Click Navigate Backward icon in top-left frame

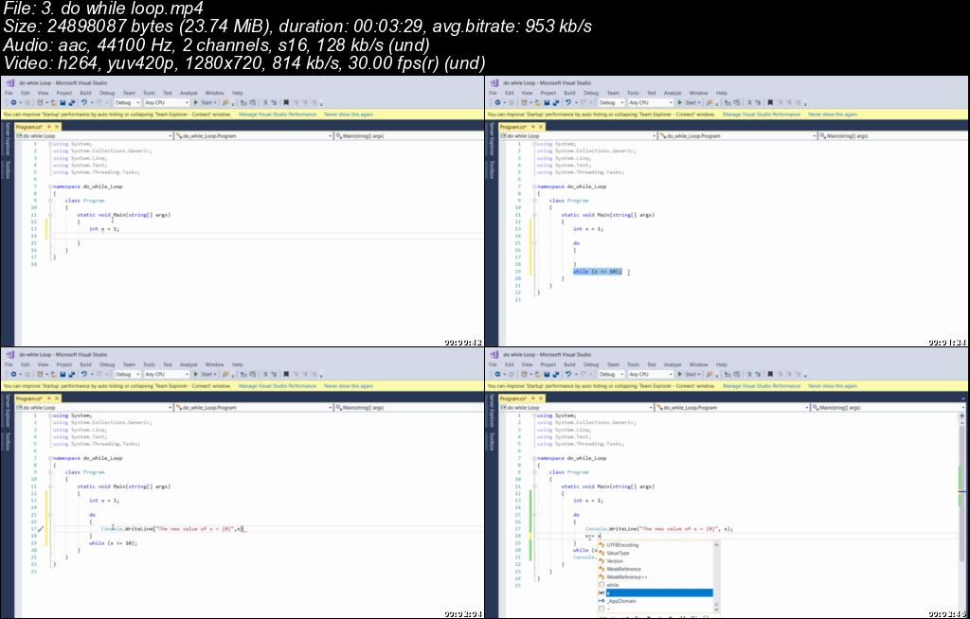(x=13, y=102)
